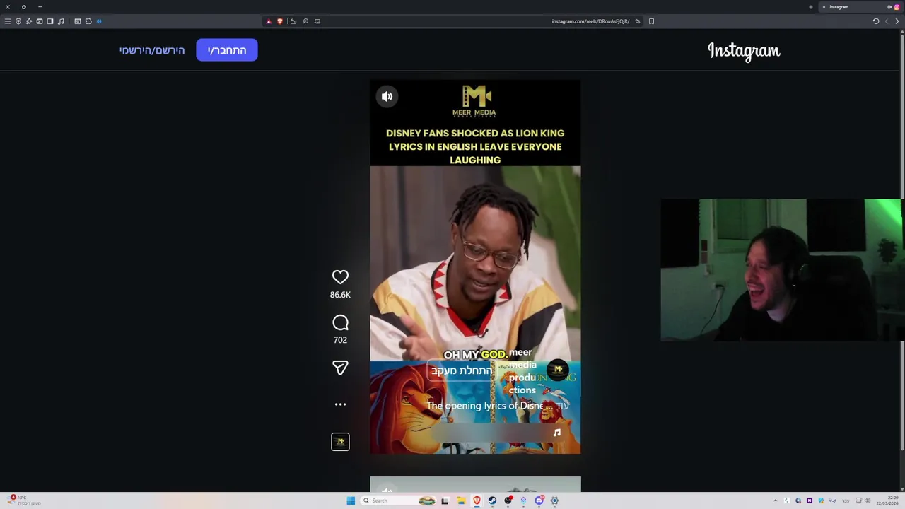
Task: Close the Instagram tab
Action: (824, 7)
